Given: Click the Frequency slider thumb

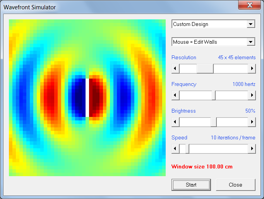Looking at the screenshot, I should [x=214, y=95].
